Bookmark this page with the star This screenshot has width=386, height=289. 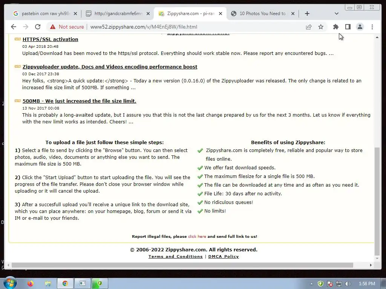[321, 27]
